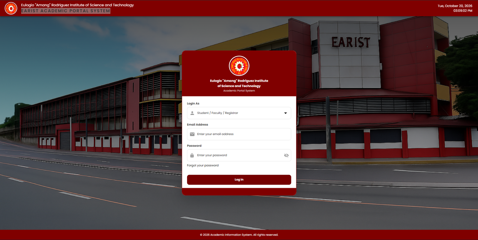Screen dimensions: 478x240
Task: Click the Login As label
Action: [193, 103]
